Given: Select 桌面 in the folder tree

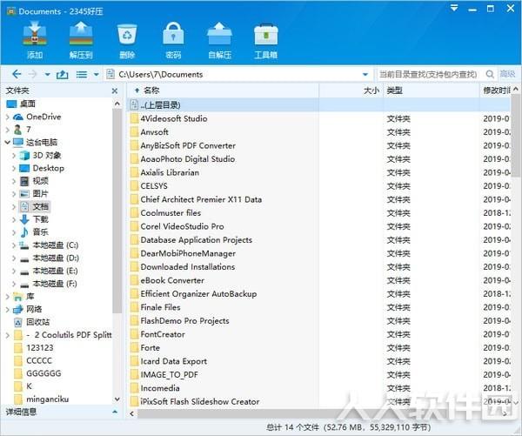Looking at the screenshot, I should [x=27, y=104].
